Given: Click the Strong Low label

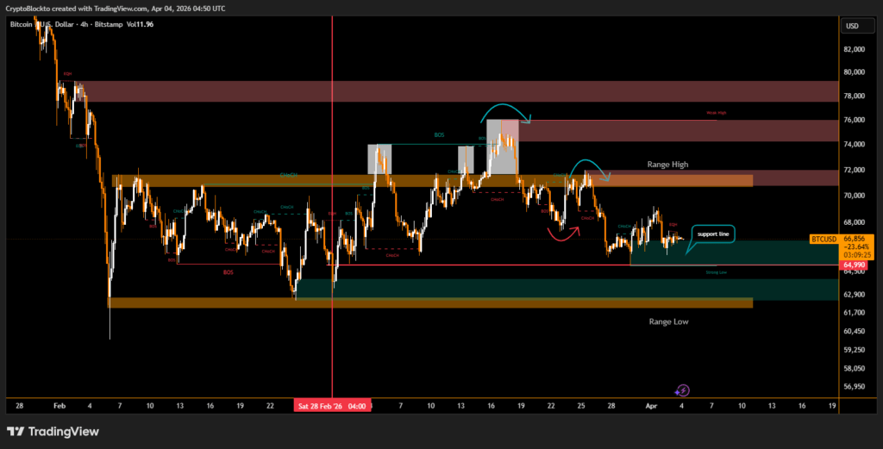Looking at the screenshot, I should [716, 271].
